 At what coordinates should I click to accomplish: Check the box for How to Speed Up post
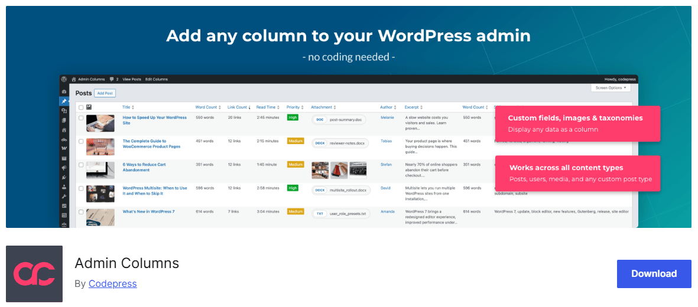tap(81, 118)
